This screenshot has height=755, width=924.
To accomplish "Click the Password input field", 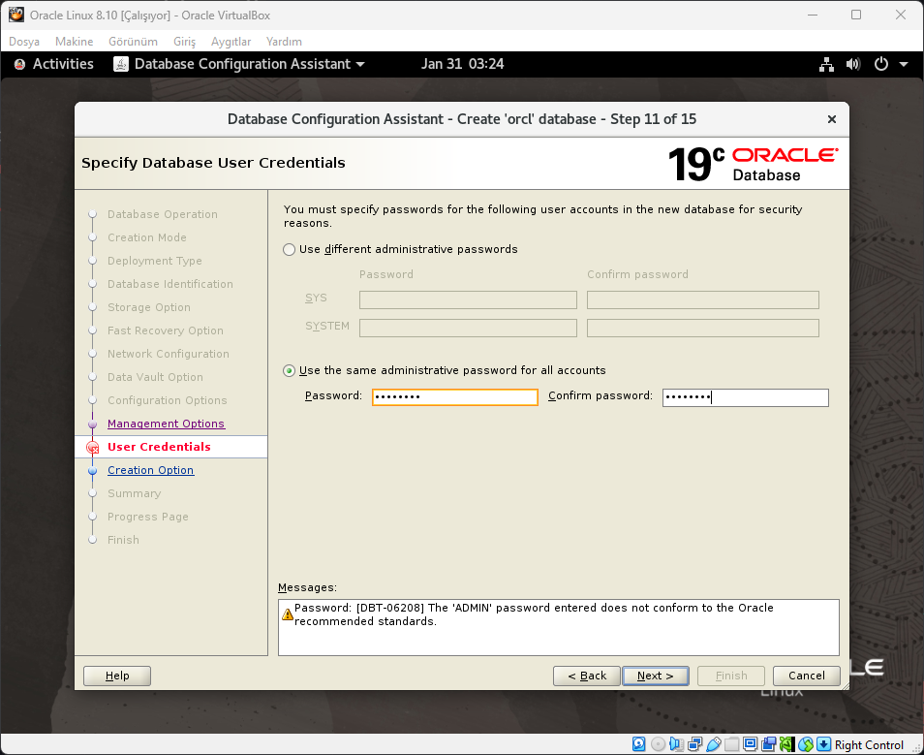I will click(455, 397).
